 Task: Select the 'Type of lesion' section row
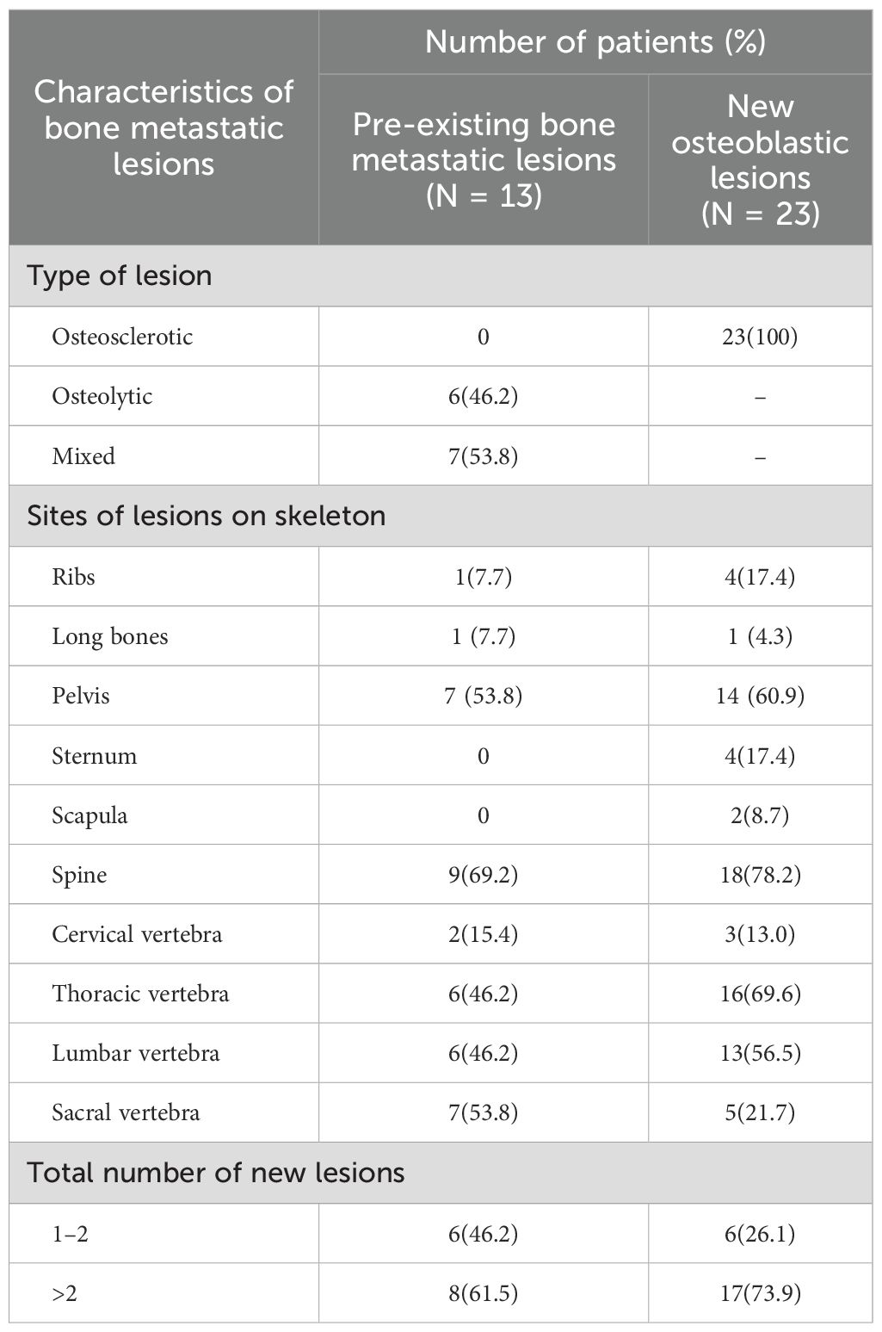(x=441, y=276)
